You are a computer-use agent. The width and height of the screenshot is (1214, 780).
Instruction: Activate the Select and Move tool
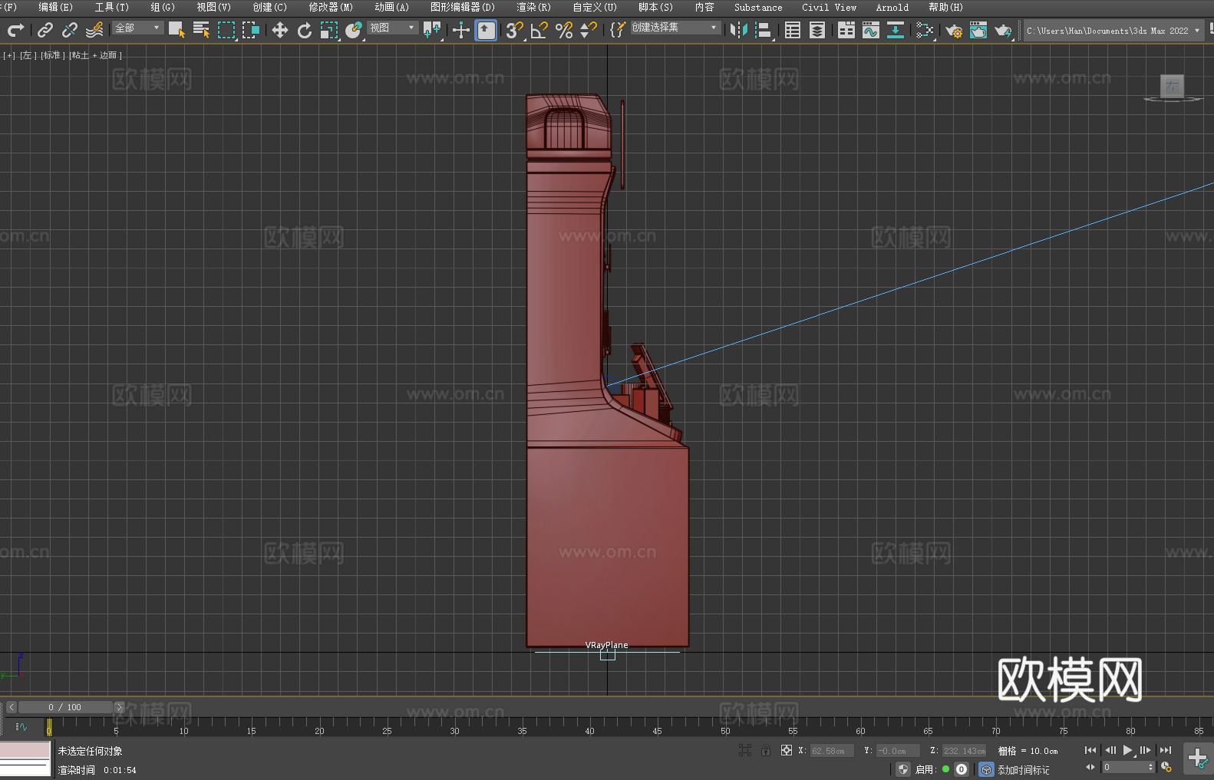(280, 30)
